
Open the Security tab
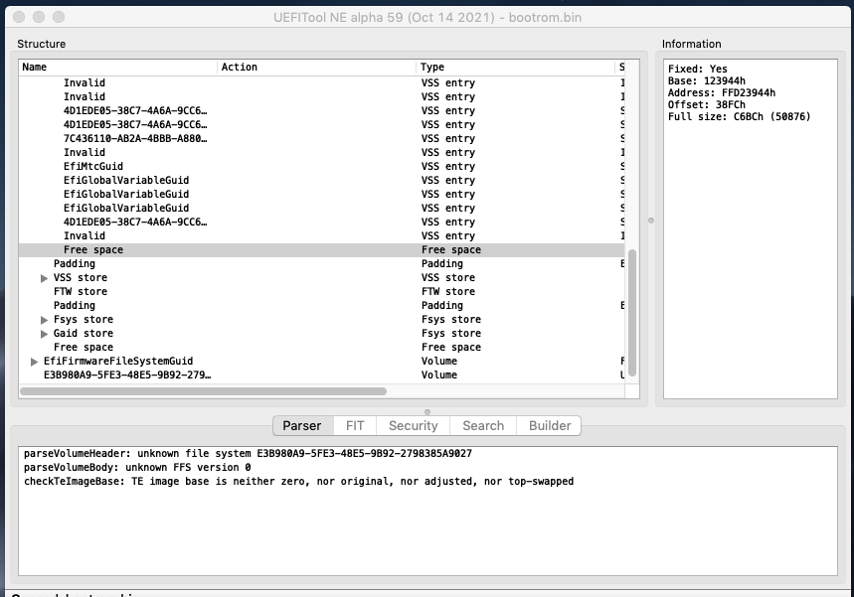point(413,425)
